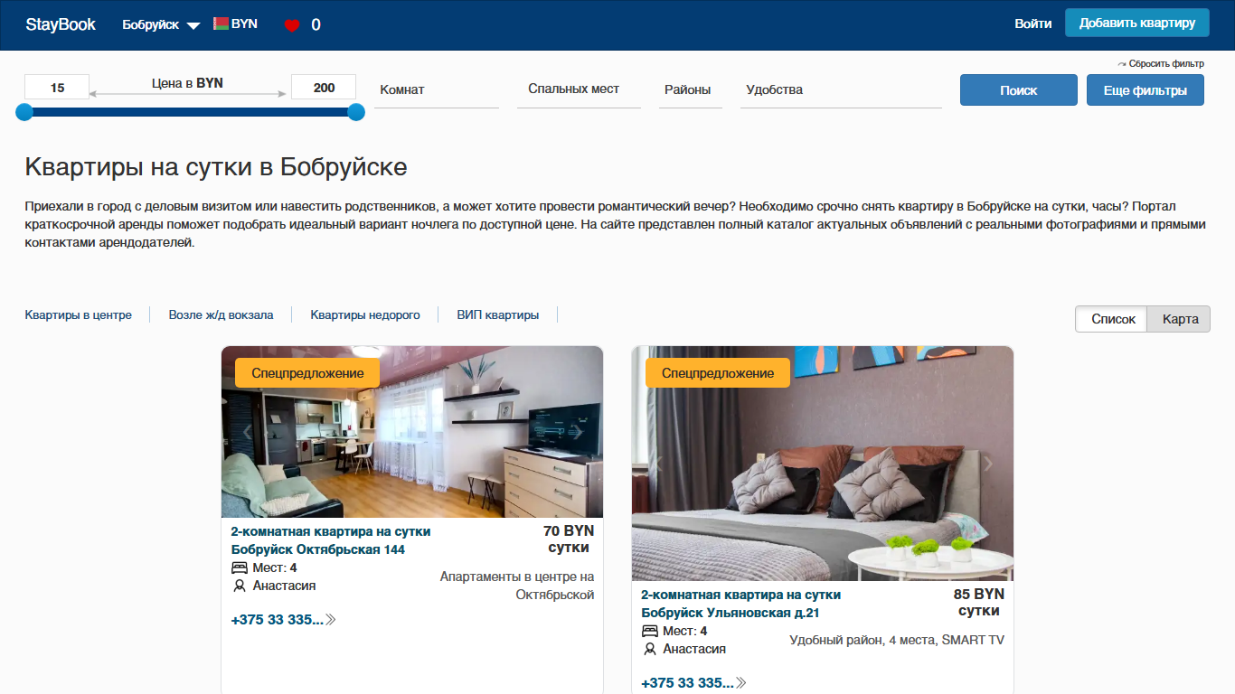This screenshot has width=1235, height=694.
Task: Open the Комнат filter dropdown
Action: pos(437,90)
